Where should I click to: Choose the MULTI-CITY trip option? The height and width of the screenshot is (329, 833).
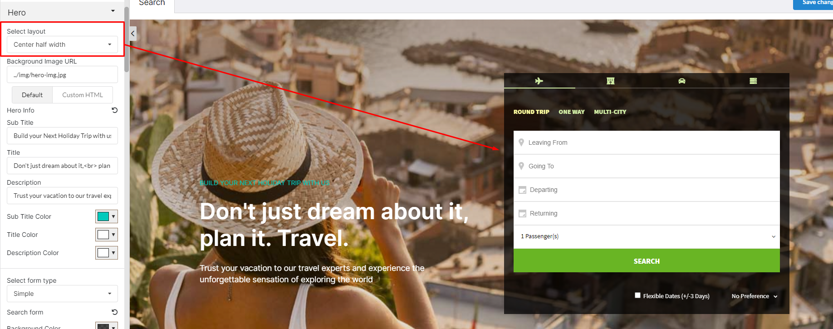click(x=610, y=112)
